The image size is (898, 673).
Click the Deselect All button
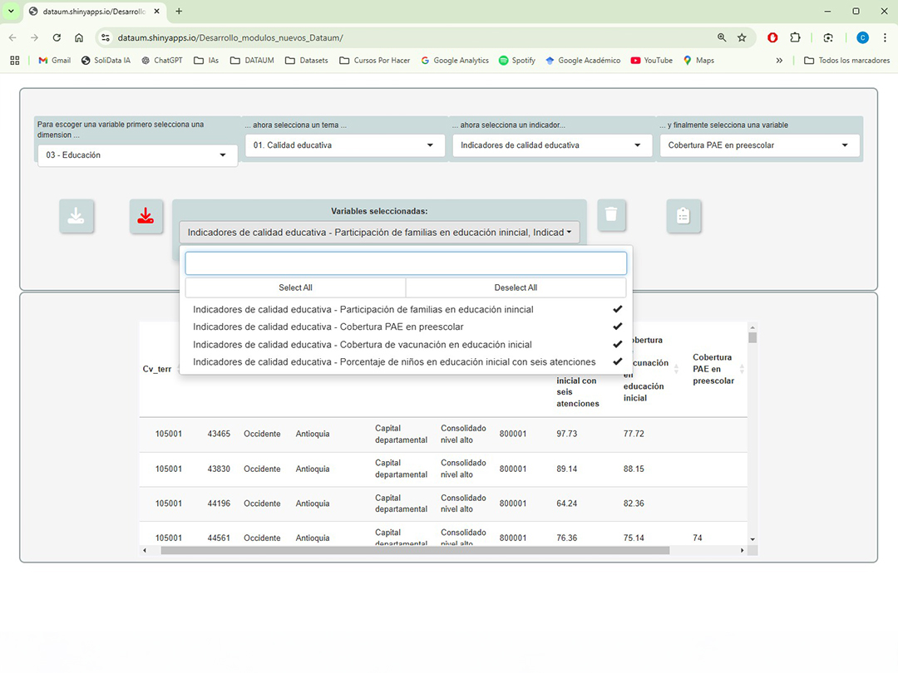516,287
